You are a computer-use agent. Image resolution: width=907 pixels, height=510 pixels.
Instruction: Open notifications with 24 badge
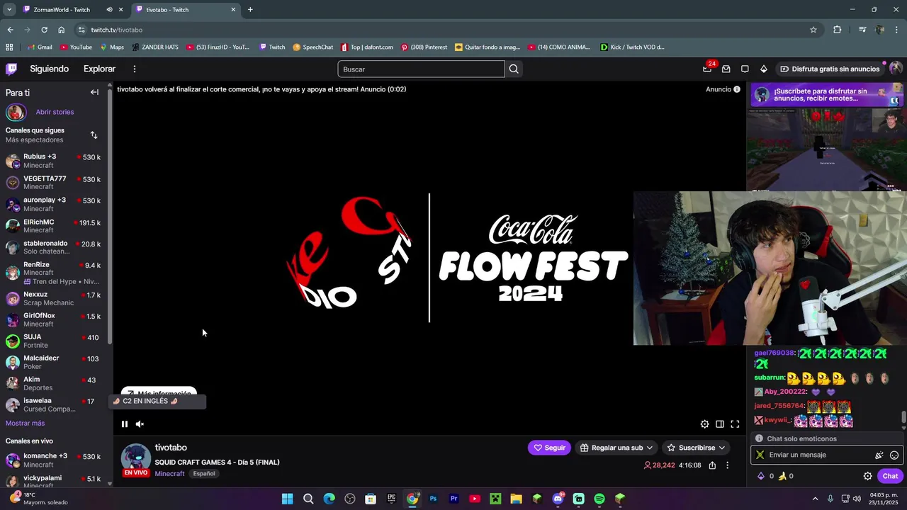click(x=707, y=69)
